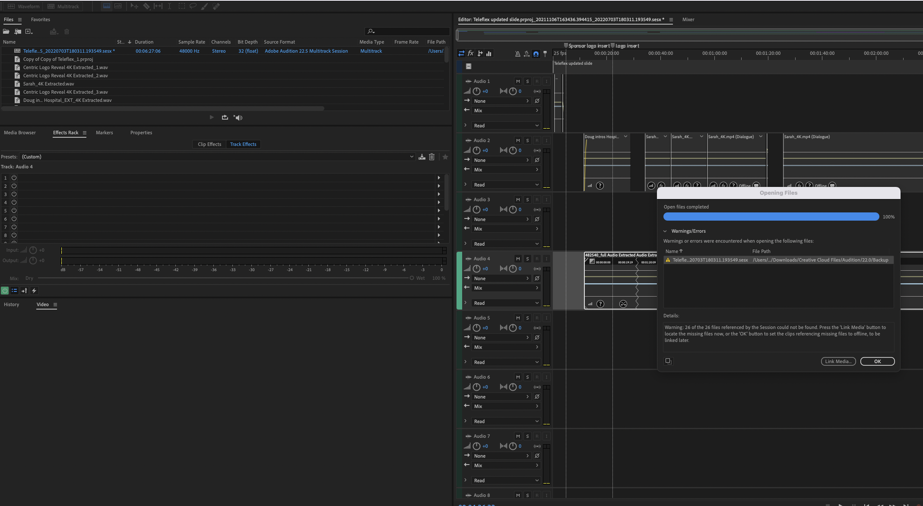
Task: Open the Presets dropdown in the Effects Rack
Action: point(411,156)
